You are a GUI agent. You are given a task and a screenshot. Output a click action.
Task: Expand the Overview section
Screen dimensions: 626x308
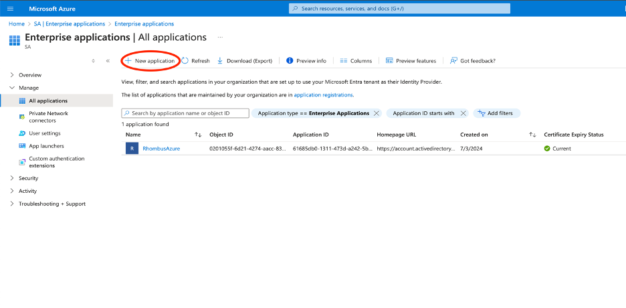pos(11,75)
